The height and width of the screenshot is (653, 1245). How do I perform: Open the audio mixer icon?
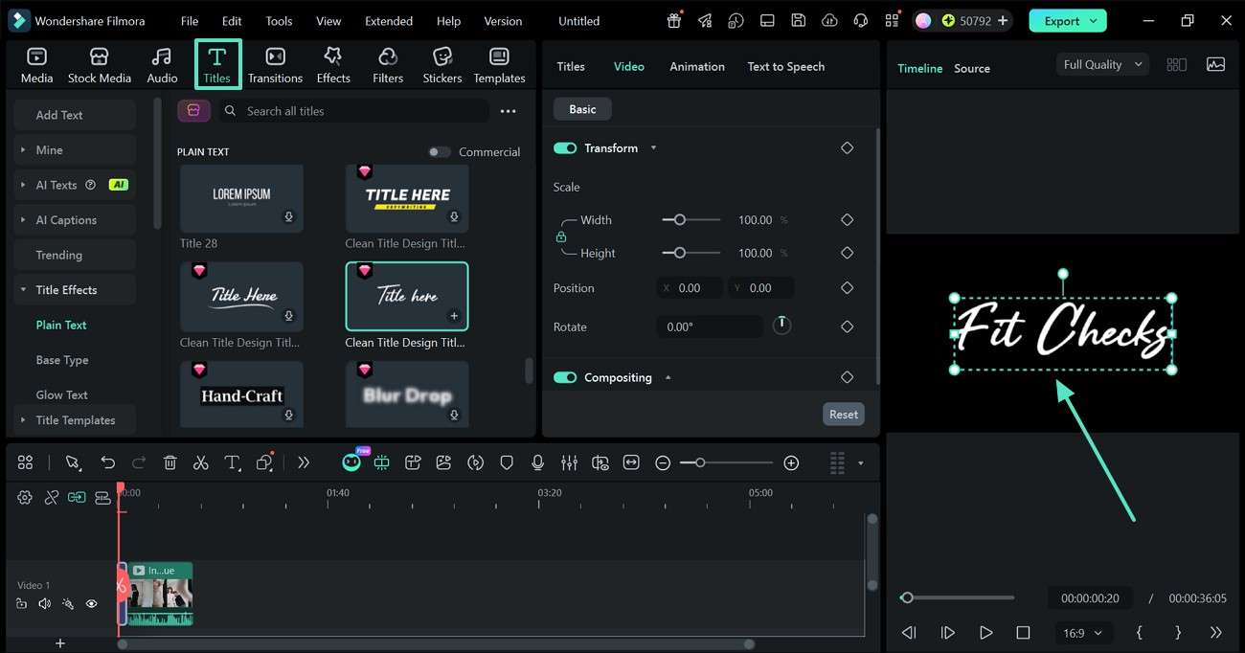click(x=569, y=462)
